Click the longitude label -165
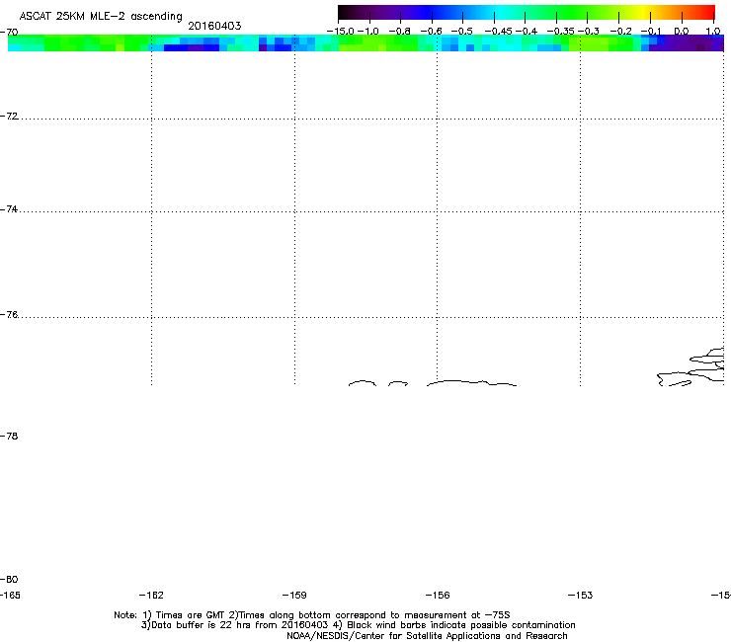The width and height of the screenshot is (731, 642). click(10, 595)
